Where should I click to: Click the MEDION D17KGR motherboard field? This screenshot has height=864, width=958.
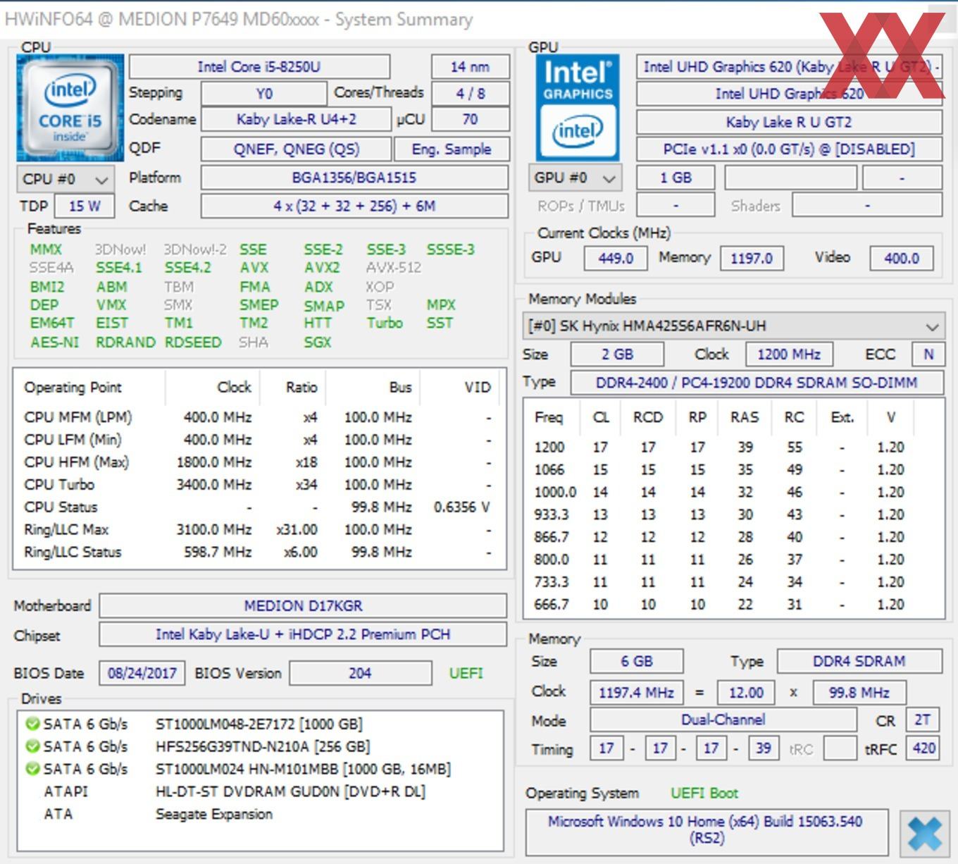303,606
